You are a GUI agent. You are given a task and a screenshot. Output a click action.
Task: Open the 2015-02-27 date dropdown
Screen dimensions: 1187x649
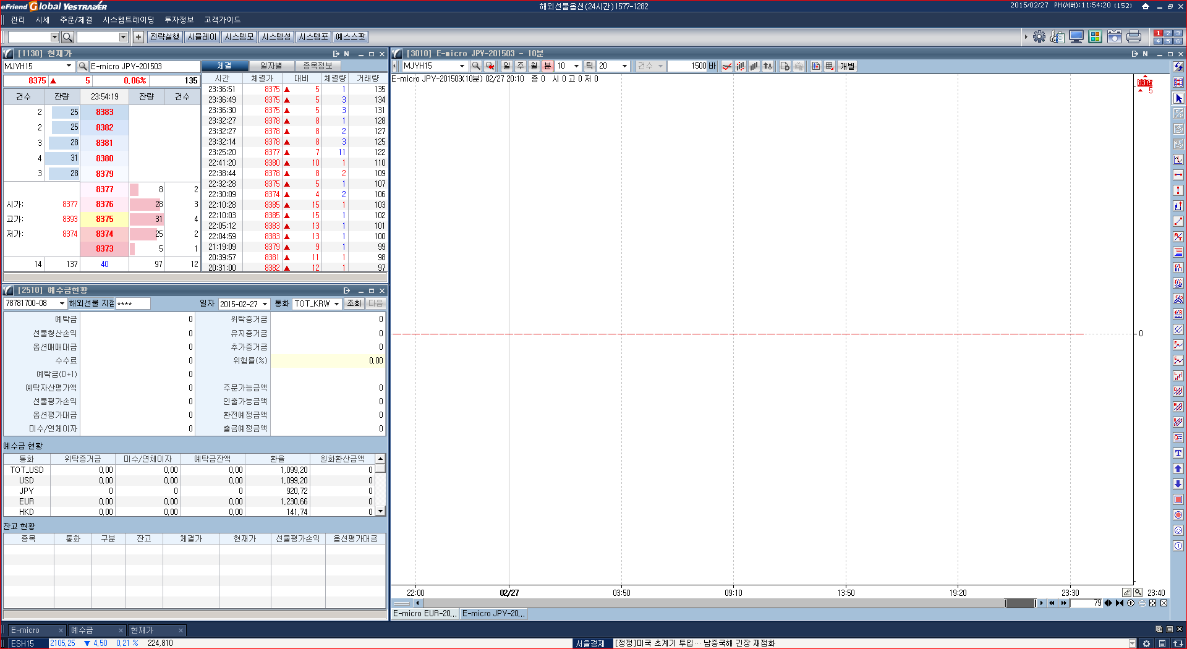click(x=265, y=304)
